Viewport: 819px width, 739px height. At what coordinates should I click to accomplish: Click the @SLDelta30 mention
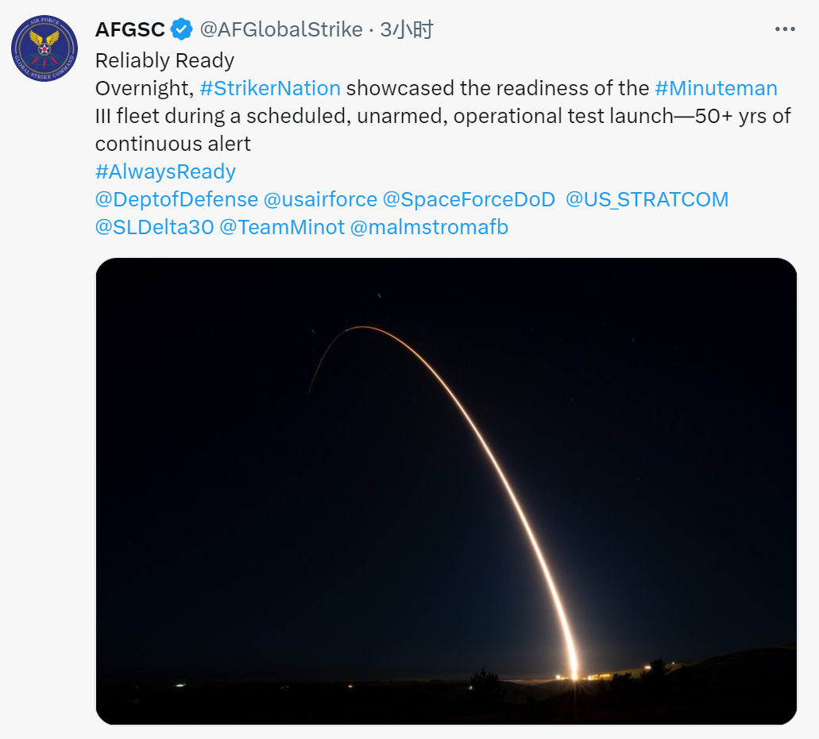pyautogui.click(x=154, y=227)
